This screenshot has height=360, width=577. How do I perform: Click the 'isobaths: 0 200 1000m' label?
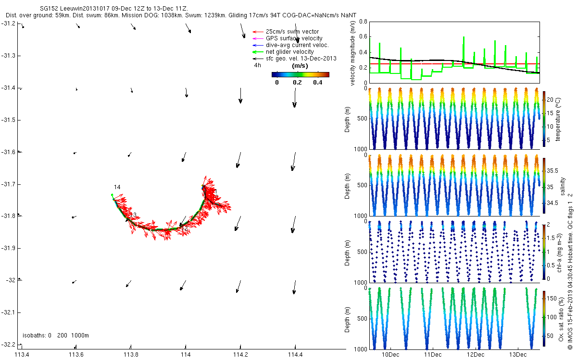pyautogui.click(x=56, y=335)
